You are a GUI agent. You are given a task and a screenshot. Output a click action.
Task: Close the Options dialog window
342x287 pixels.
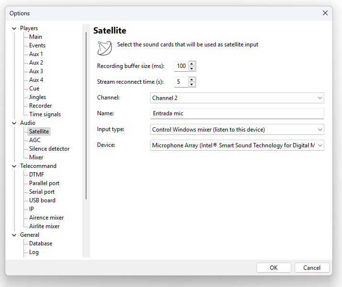pos(325,13)
